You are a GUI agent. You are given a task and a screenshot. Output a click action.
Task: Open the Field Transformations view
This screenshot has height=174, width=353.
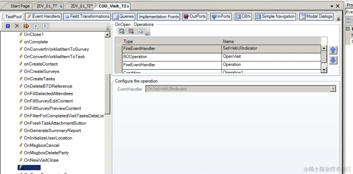87,16
